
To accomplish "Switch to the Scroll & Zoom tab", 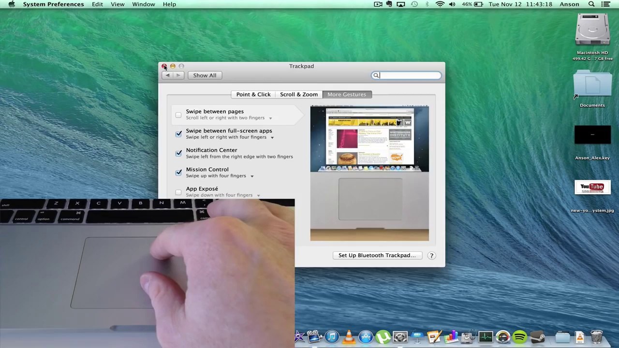I will click(x=299, y=94).
